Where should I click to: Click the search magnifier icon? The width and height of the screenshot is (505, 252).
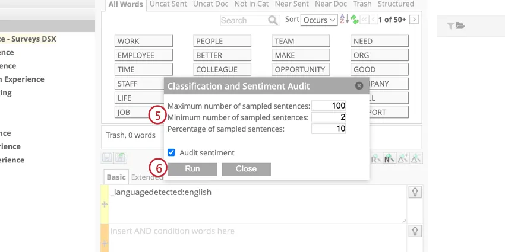(x=273, y=20)
